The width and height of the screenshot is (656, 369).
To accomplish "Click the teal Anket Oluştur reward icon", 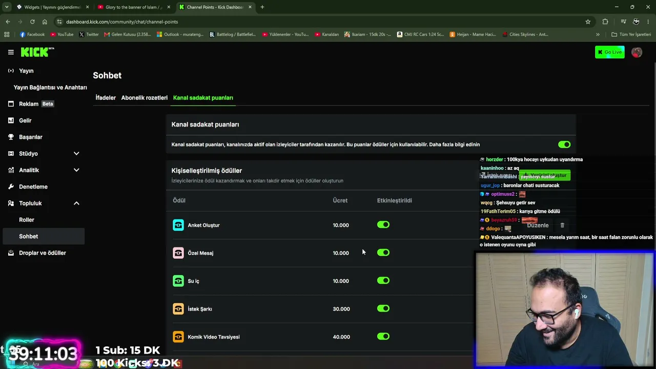I will (178, 225).
